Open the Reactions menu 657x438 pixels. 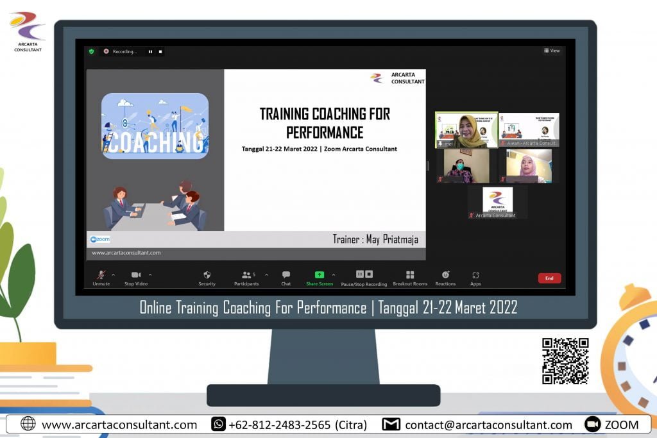pyautogui.click(x=445, y=277)
